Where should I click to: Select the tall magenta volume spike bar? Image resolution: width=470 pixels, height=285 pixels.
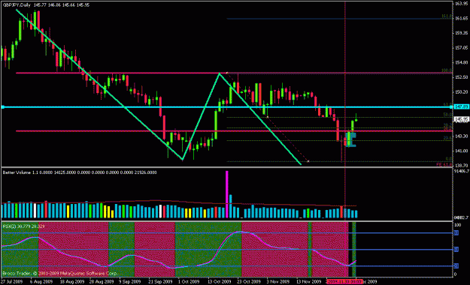227,194
